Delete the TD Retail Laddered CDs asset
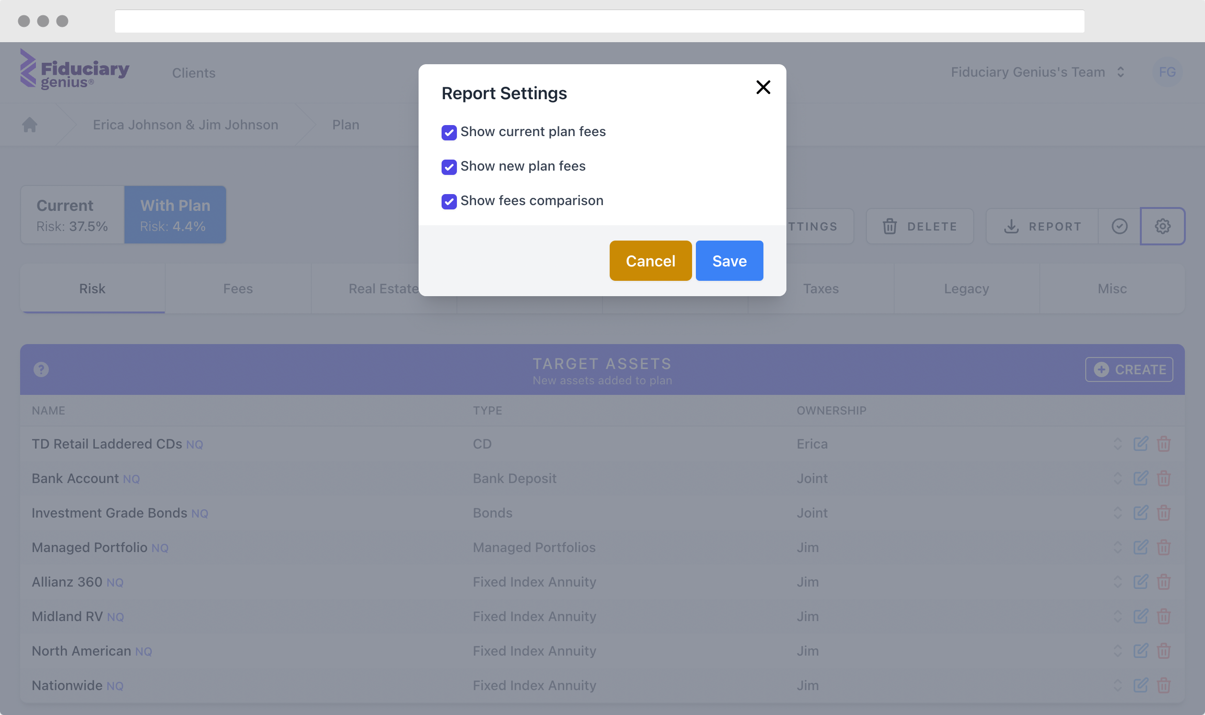 [x=1164, y=443]
